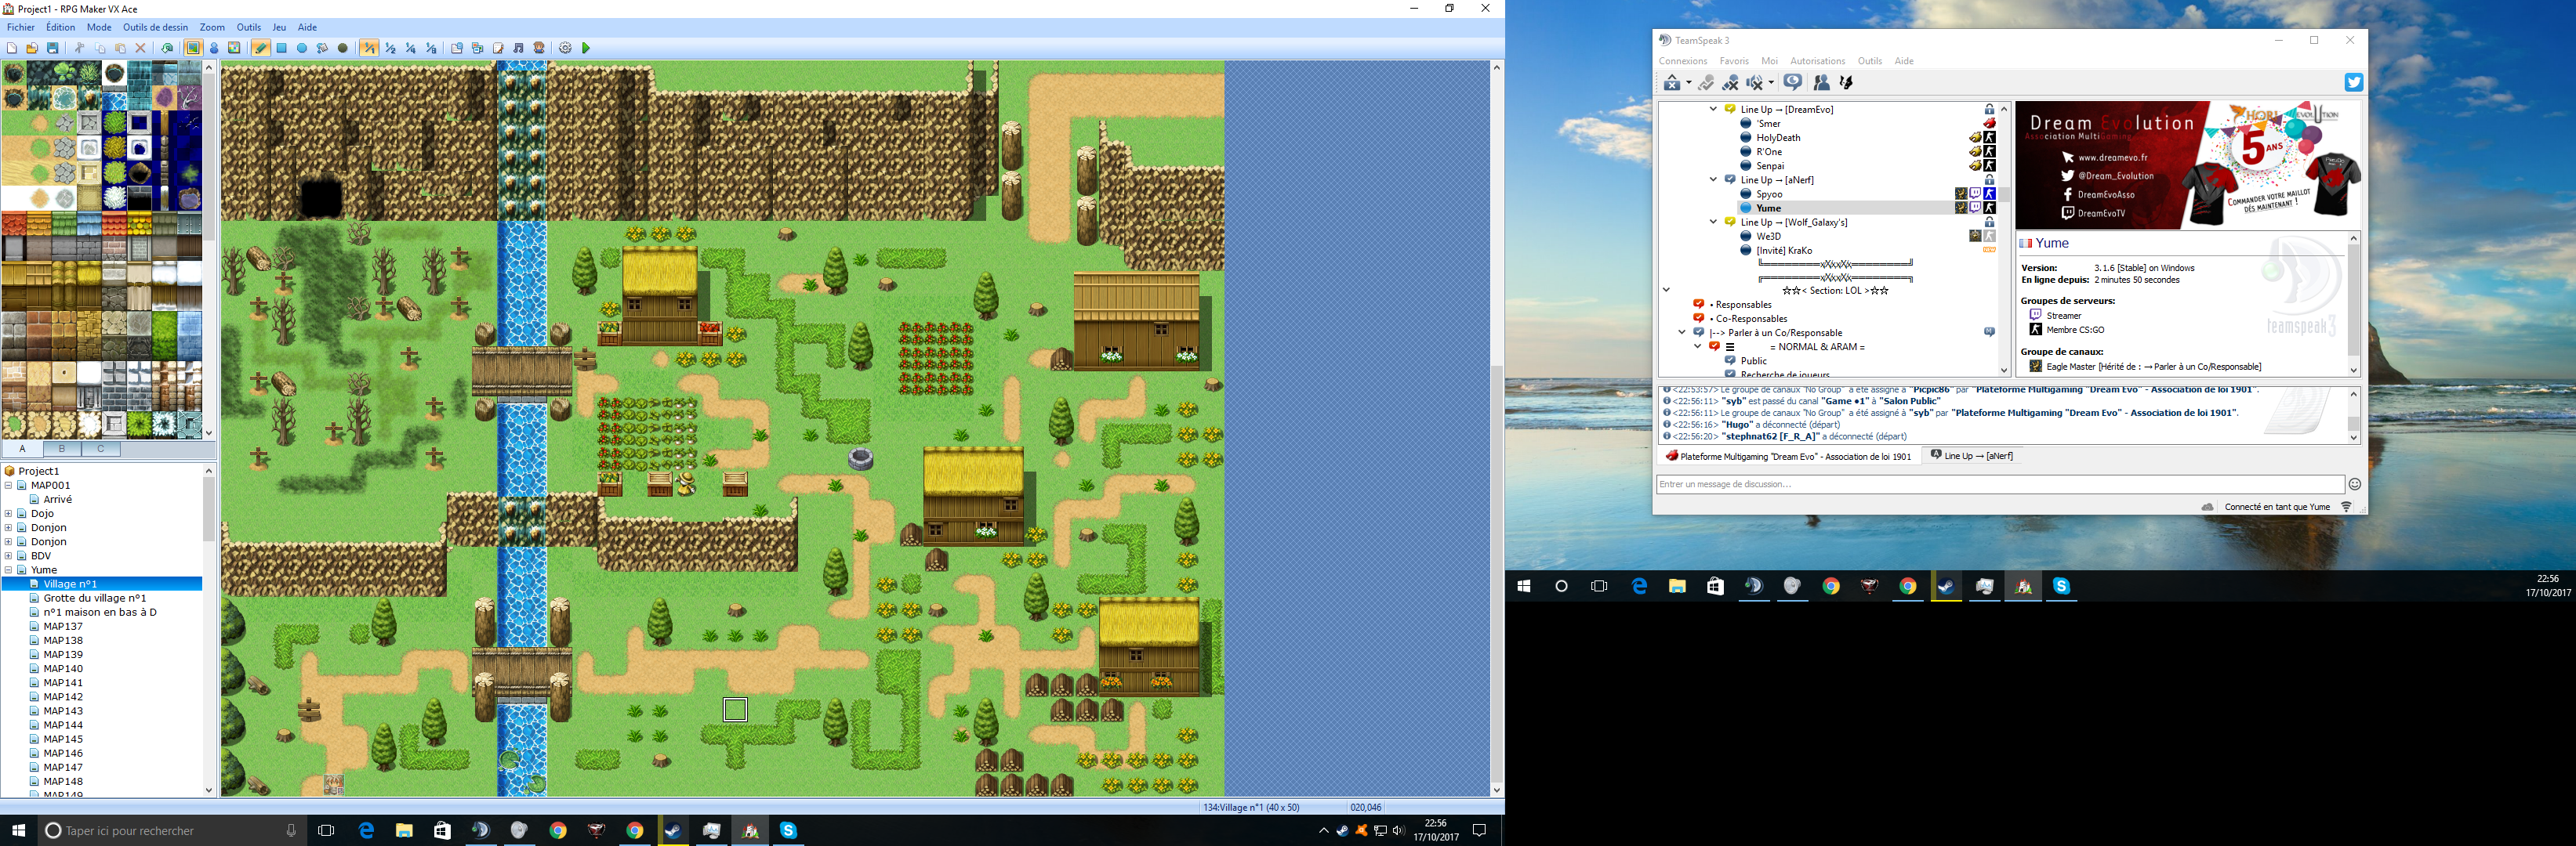The height and width of the screenshot is (846, 2576).
Task: Collapse the Yume map folder
Action: coord(9,569)
